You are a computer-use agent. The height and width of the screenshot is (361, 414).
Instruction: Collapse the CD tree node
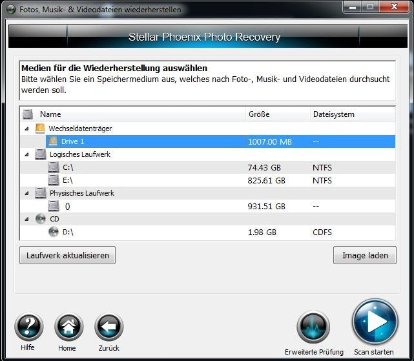26,219
